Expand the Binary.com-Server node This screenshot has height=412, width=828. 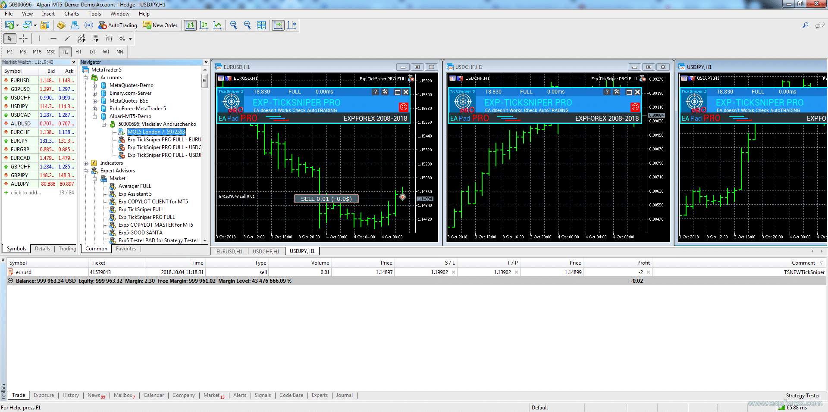[x=94, y=94]
